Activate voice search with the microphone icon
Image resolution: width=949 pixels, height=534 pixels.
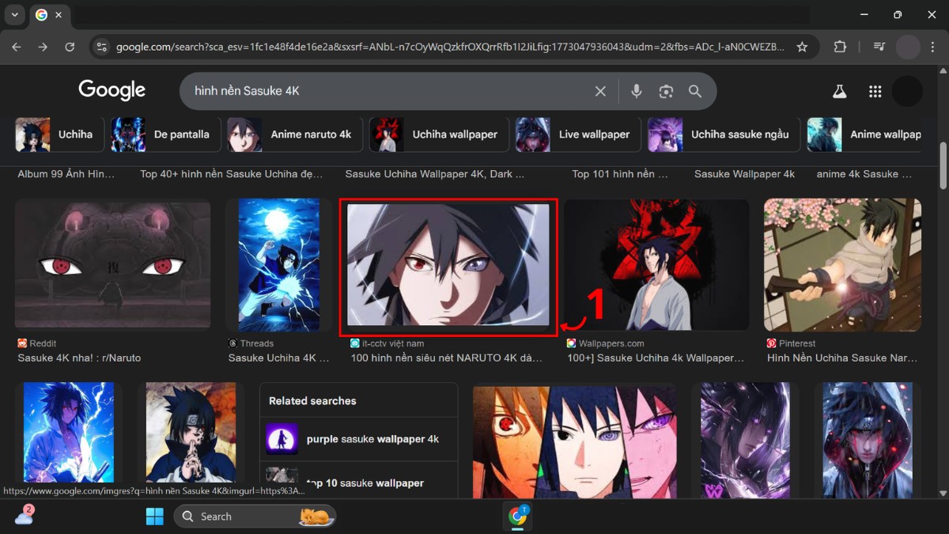(x=637, y=91)
